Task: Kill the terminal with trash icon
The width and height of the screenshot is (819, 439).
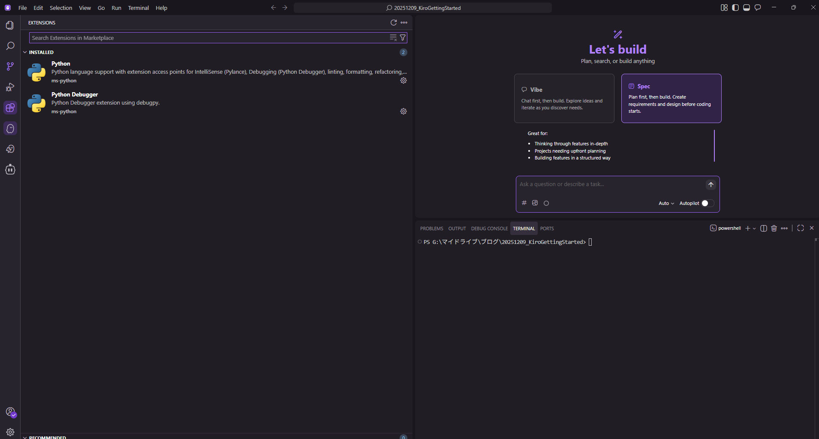Action: pos(774,229)
